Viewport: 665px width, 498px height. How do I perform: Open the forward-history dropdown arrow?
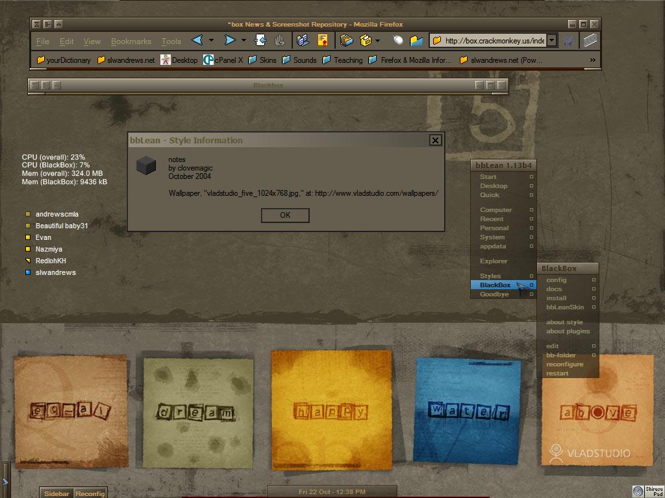[244, 41]
